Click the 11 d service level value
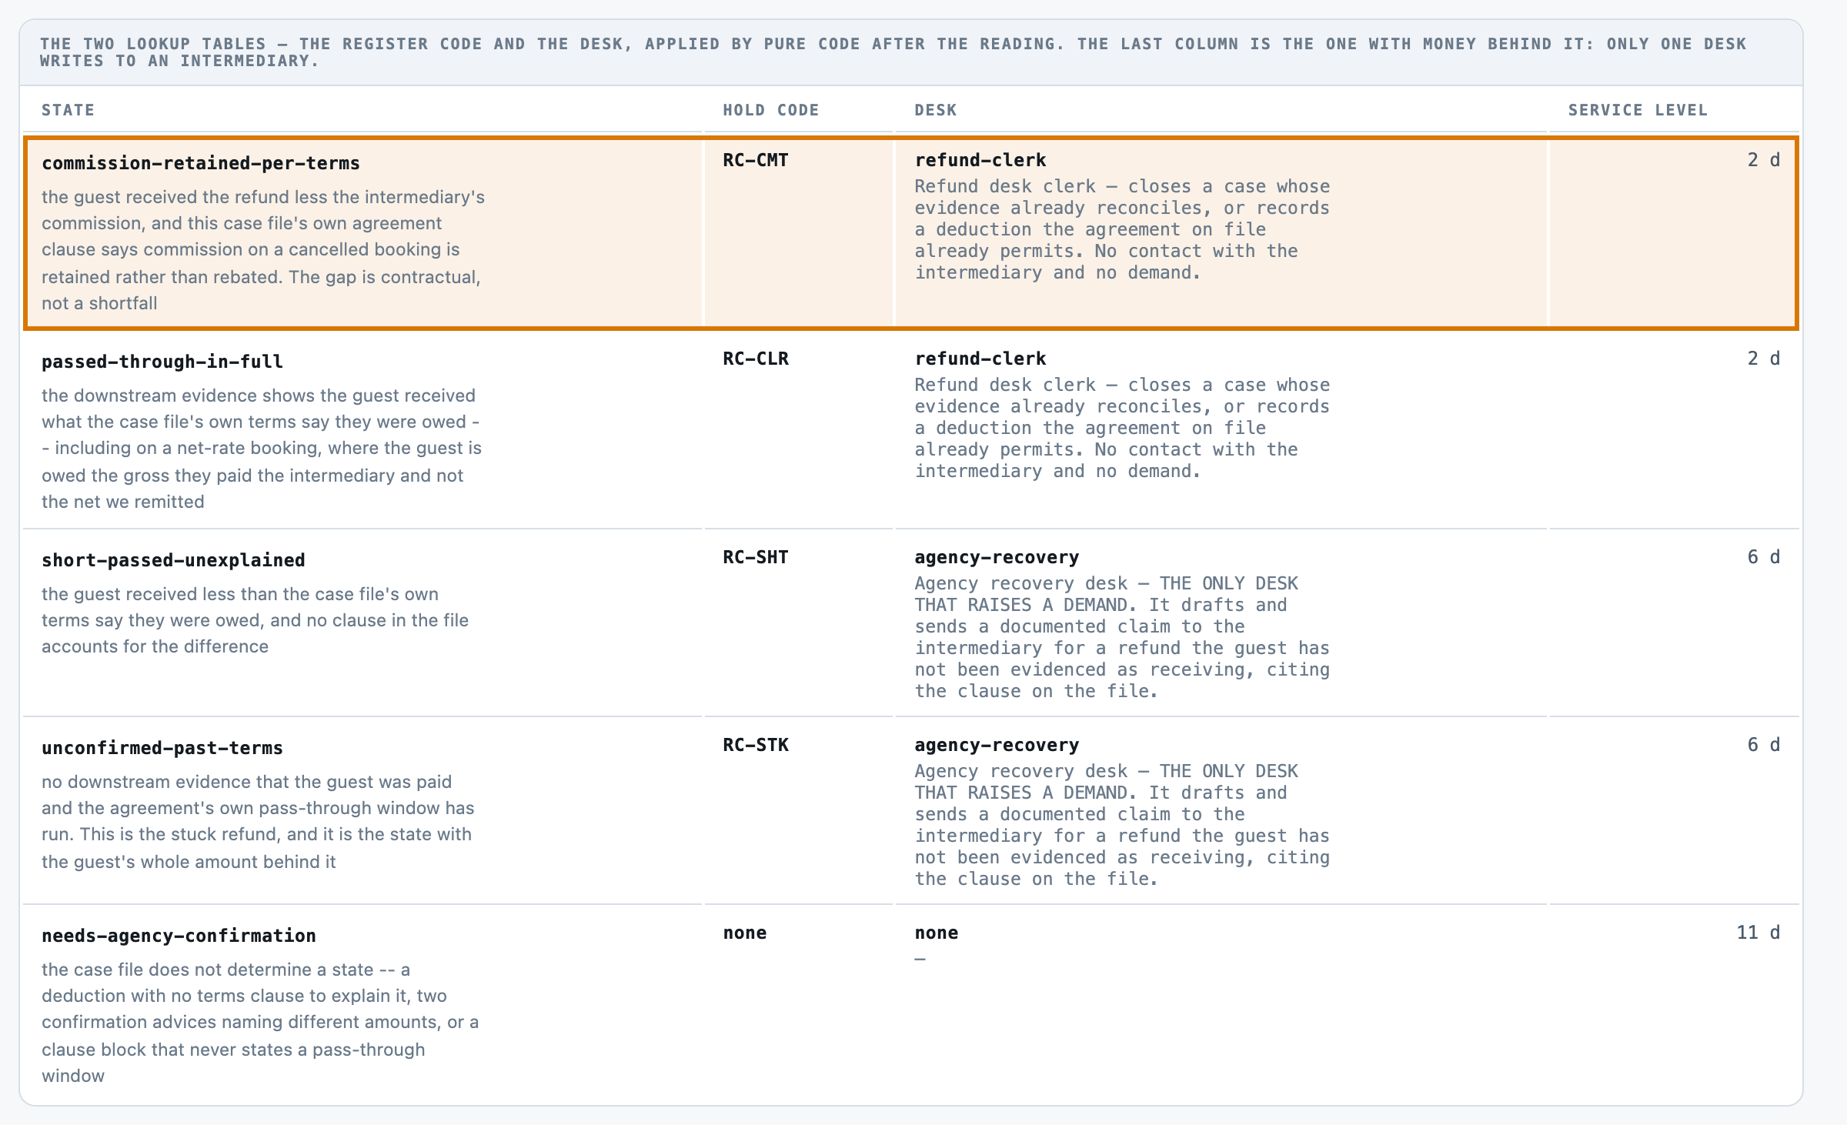Screen dimensions: 1847x1125 click(x=1758, y=933)
